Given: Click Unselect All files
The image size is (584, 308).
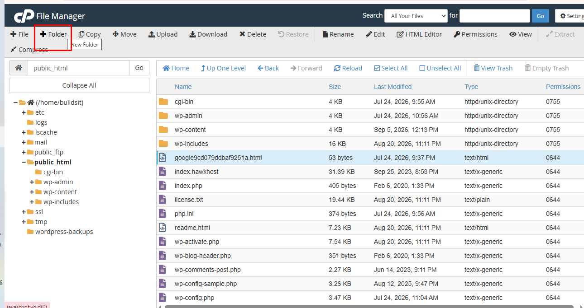Looking at the screenshot, I should point(440,68).
